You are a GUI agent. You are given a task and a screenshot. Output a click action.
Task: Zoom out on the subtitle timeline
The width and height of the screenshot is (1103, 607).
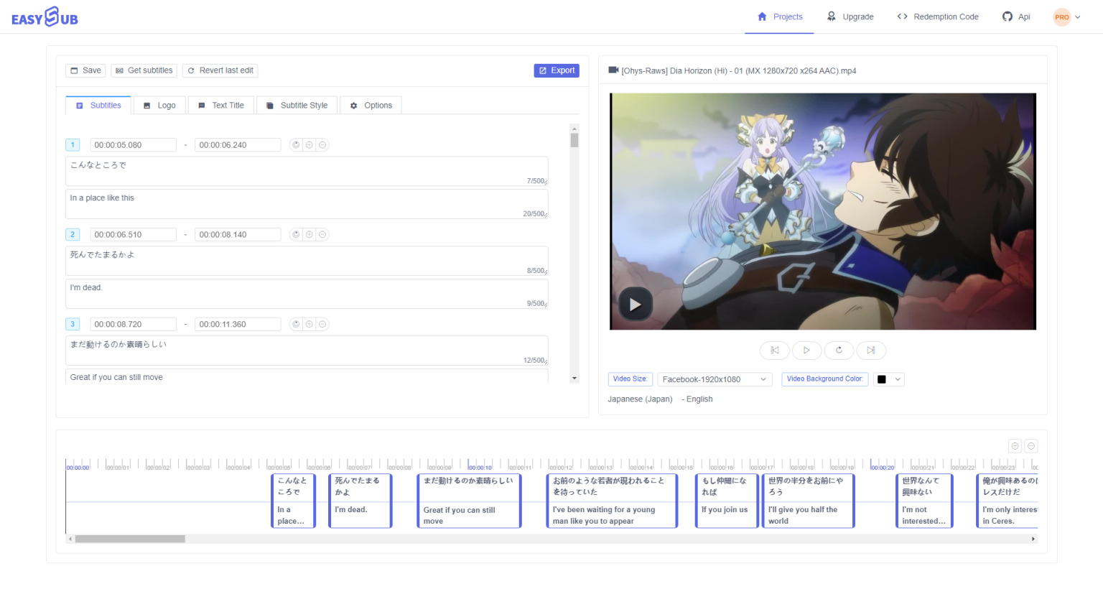point(1031,445)
